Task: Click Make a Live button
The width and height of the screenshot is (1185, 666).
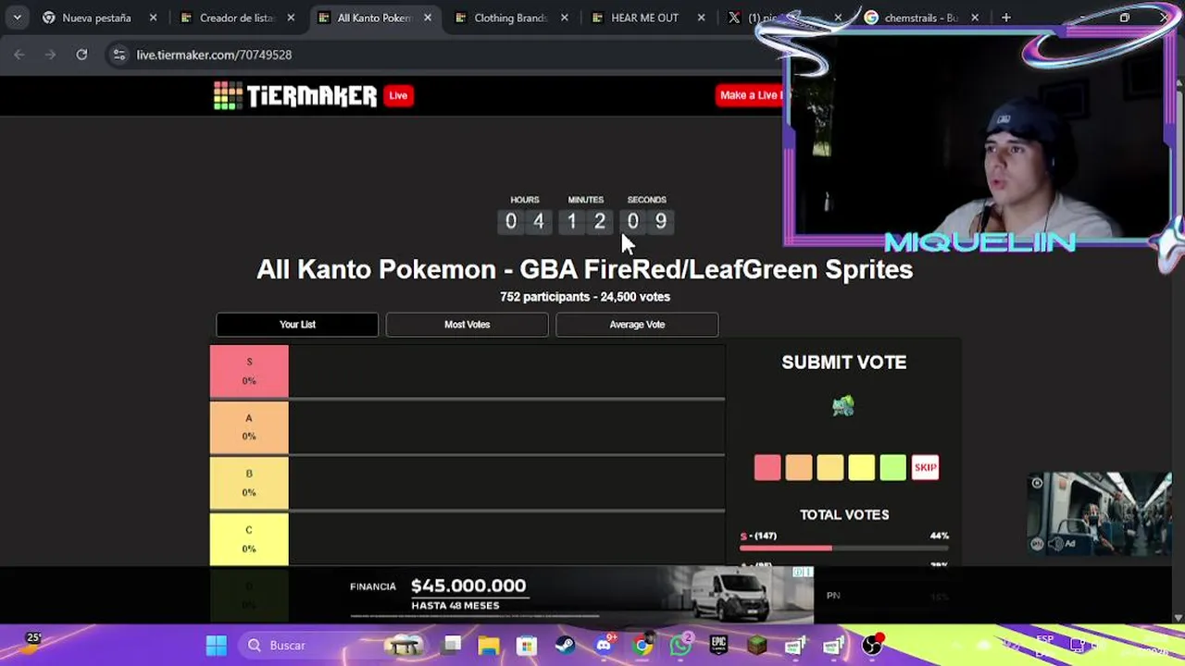Action: tap(752, 95)
